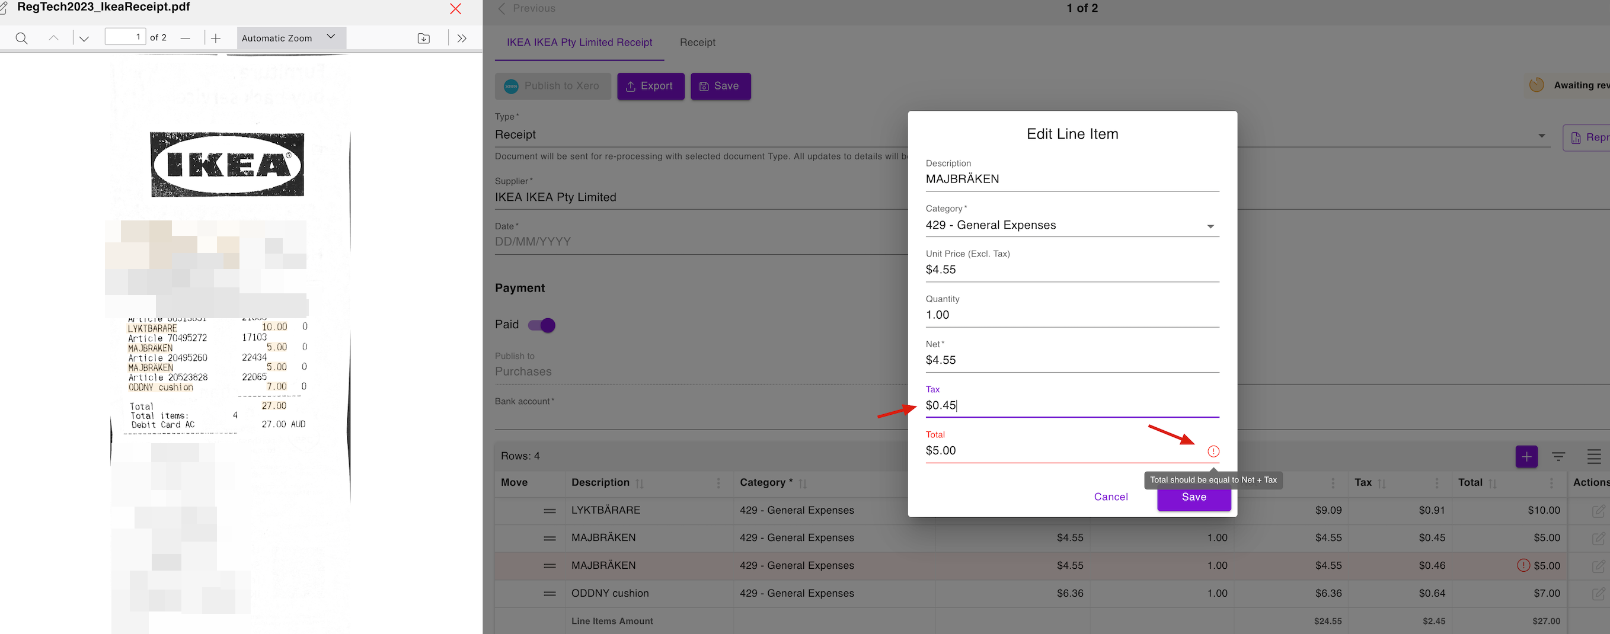Click the Date DD/MM/YYYY field

click(701, 242)
